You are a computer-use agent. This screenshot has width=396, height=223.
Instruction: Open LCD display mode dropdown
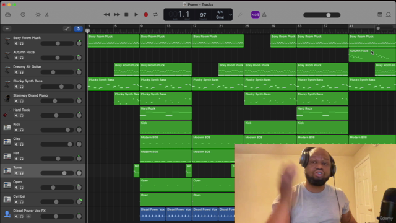pyautogui.click(x=230, y=15)
